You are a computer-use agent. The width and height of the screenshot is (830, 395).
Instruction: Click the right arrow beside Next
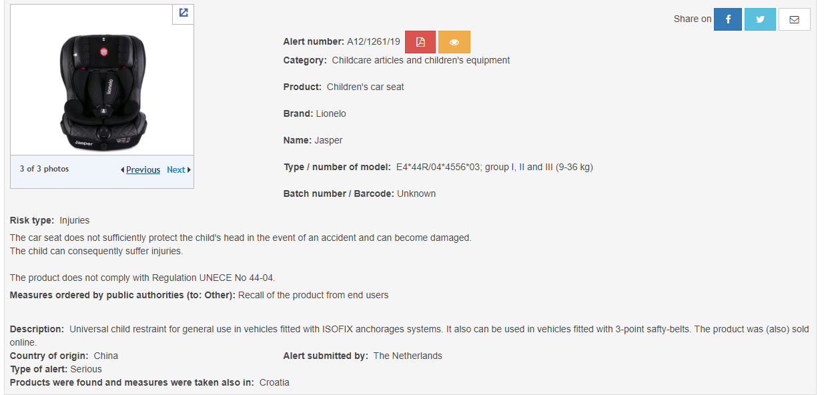click(x=189, y=169)
